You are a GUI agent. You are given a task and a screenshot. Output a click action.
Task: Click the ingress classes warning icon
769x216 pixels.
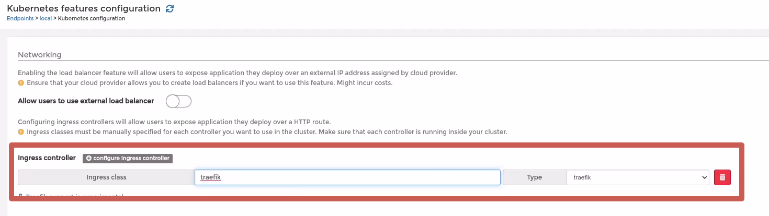point(21,132)
